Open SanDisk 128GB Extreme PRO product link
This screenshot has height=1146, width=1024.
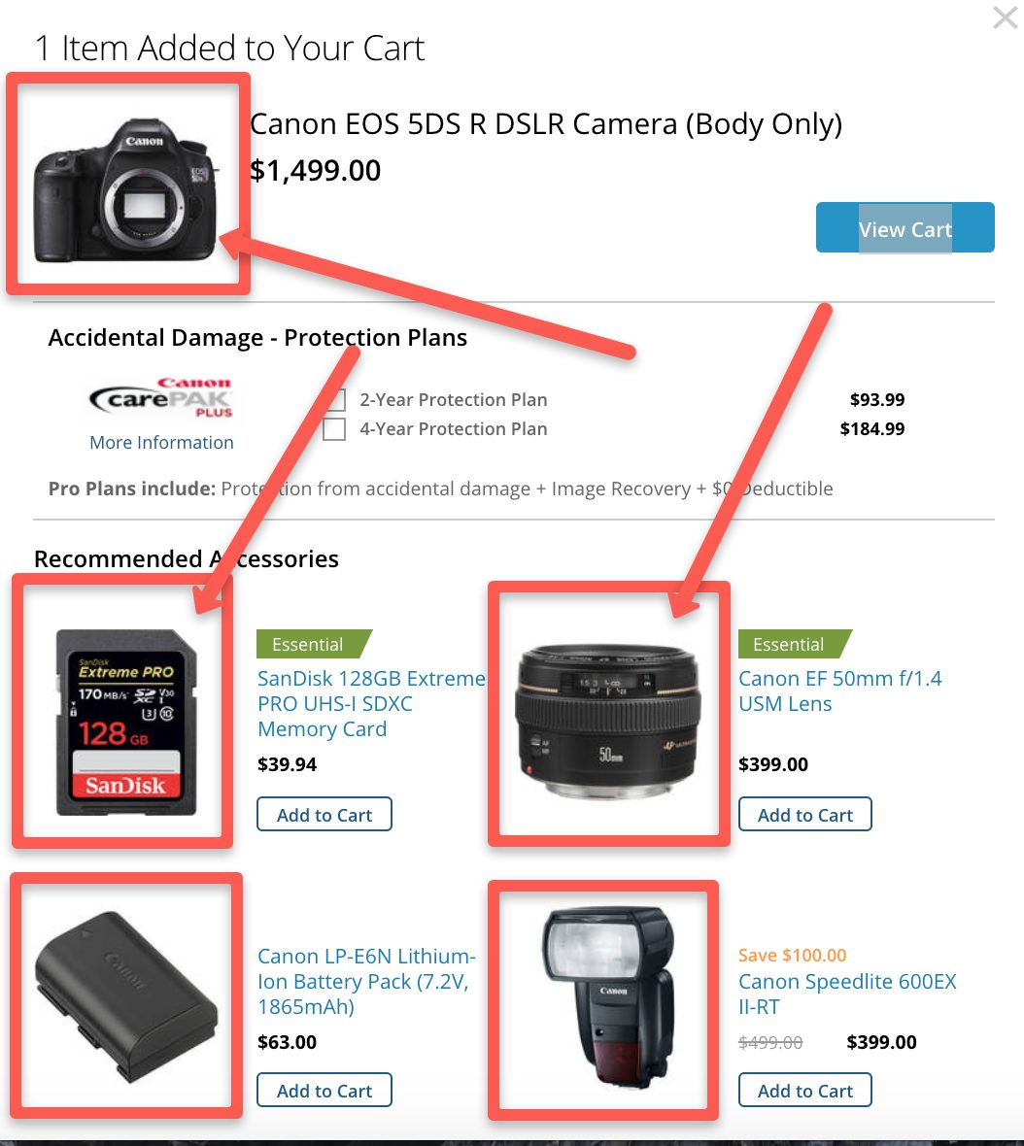tap(371, 703)
